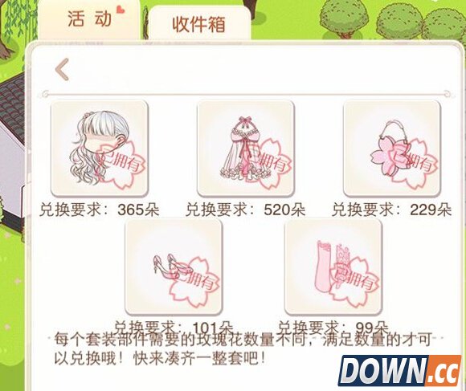Select the pink dress with bow item
Screen dimensions: 466x391
[246, 149]
